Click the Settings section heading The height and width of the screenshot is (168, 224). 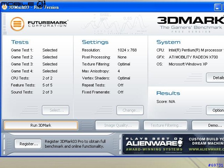click(95, 42)
